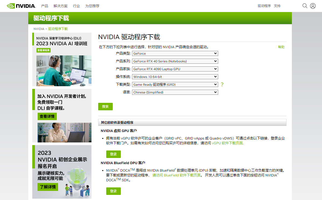Click the 查看课程表 button
This screenshot has width=322, height=200.
pos(44,50)
